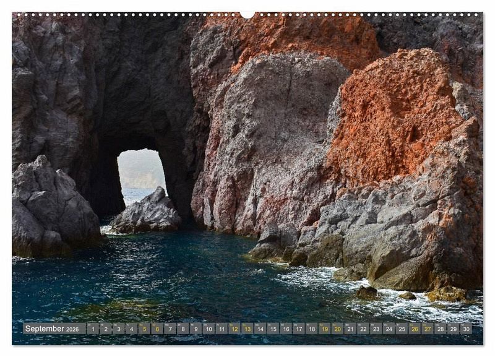The height and width of the screenshot is (357, 495).
Task: Select highlighted day 6 in the strip
Action: point(157,329)
